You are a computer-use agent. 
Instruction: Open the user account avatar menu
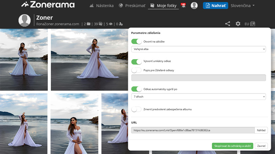point(194,5)
